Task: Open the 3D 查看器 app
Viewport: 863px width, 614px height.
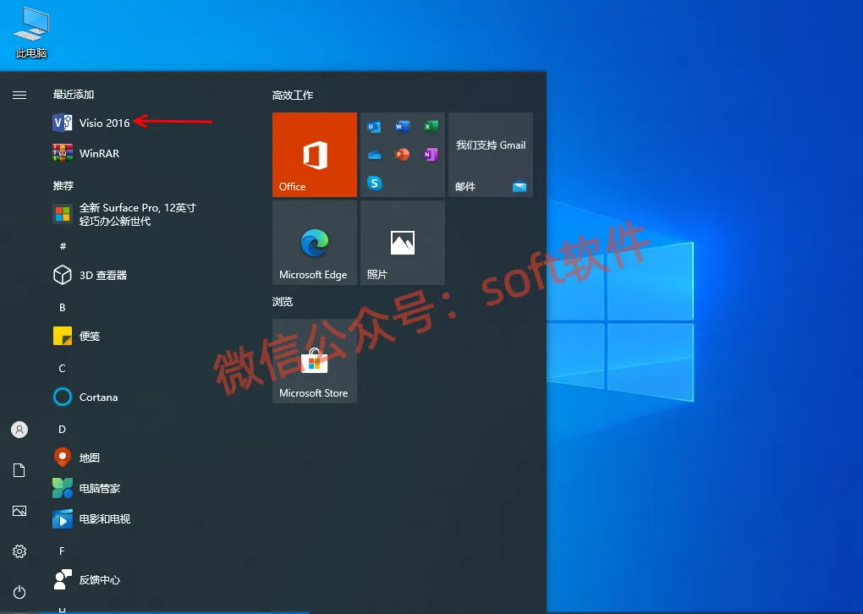Action: coord(90,275)
